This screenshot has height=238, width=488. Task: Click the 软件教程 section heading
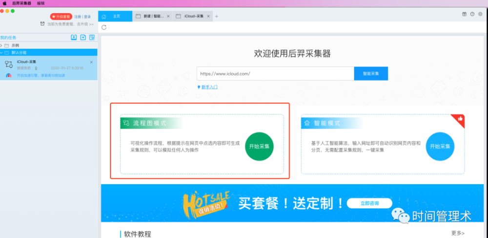138,234
